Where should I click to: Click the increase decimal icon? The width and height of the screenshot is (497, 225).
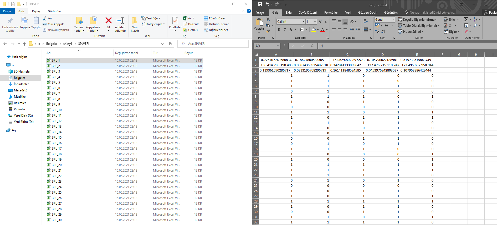click(x=377, y=31)
